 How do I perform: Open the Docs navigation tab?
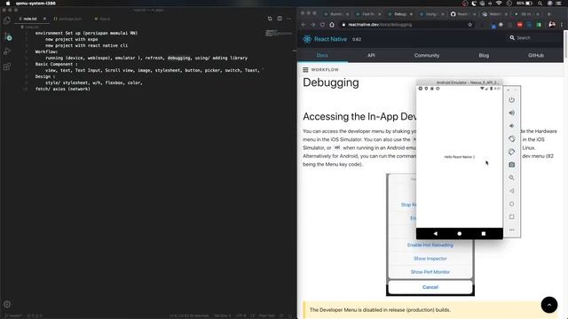[322, 55]
